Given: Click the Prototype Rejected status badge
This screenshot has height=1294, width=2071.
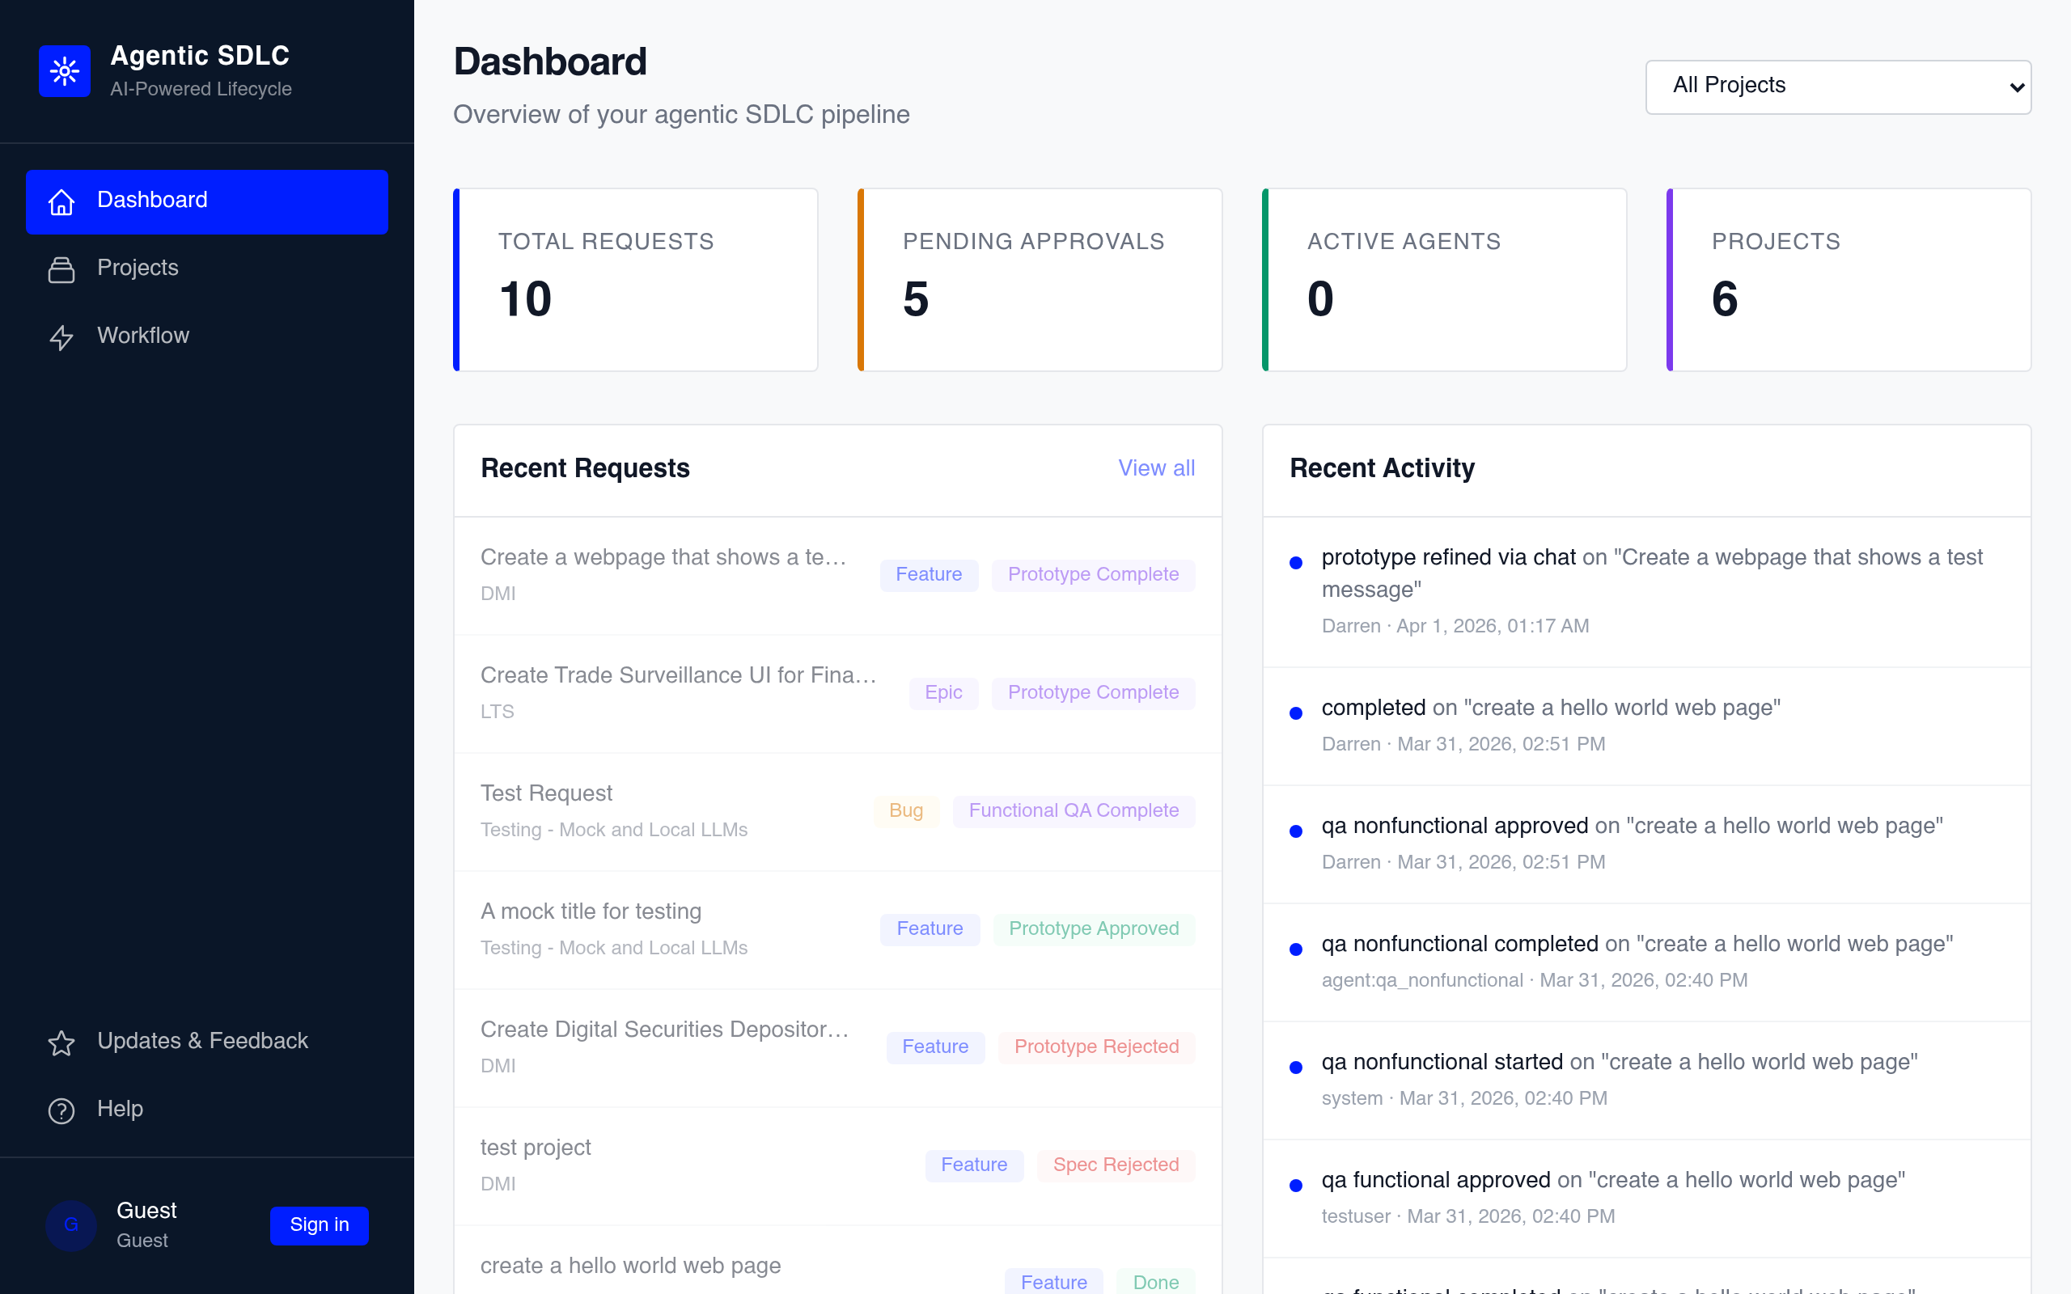Looking at the screenshot, I should tap(1095, 1047).
